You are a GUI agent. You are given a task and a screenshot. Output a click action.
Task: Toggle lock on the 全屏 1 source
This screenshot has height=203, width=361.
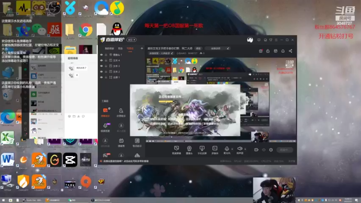pyautogui.click(x=106, y=77)
